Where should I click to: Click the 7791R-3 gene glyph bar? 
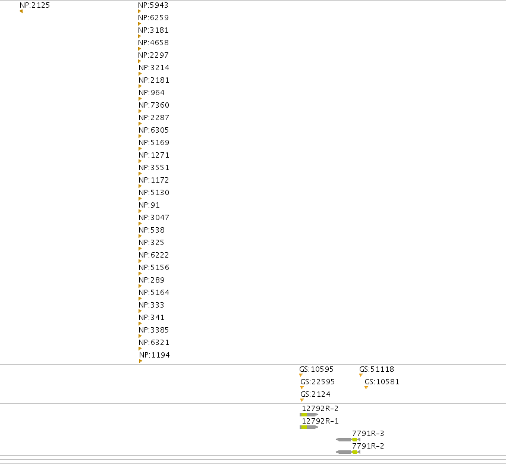click(348, 440)
